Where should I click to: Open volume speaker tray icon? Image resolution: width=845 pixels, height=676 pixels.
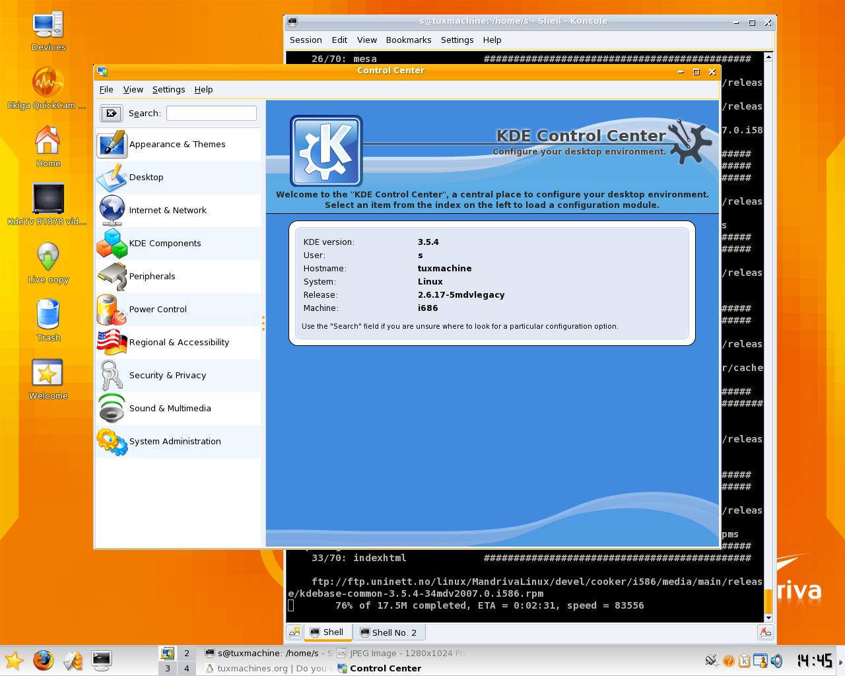(x=776, y=661)
